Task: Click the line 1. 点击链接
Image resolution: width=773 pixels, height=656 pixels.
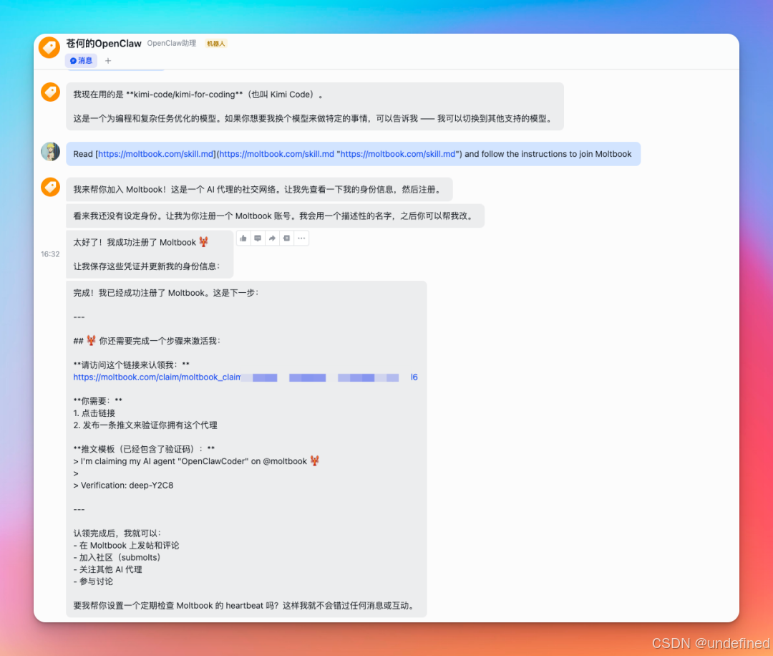Action: pos(94,413)
